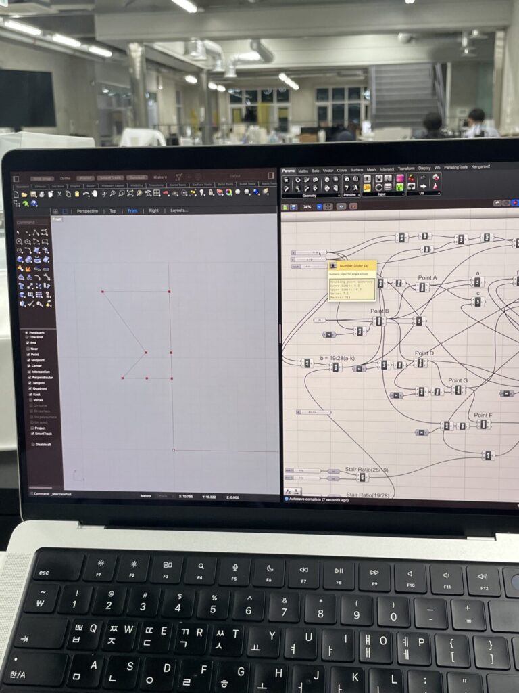Uncheck the Midpoint object snap
The height and width of the screenshot is (693, 519).
click(27, 360)
